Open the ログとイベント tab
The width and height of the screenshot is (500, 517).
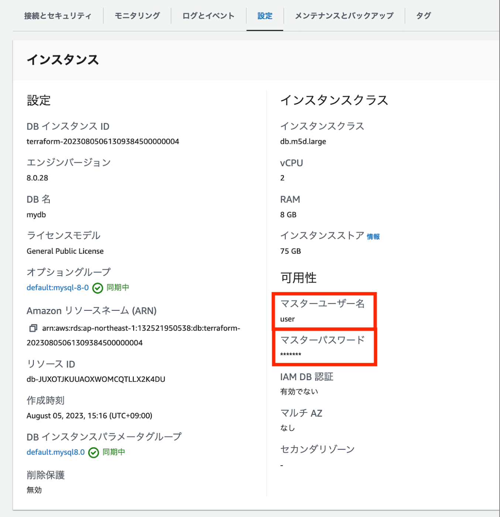pos(208,16)
